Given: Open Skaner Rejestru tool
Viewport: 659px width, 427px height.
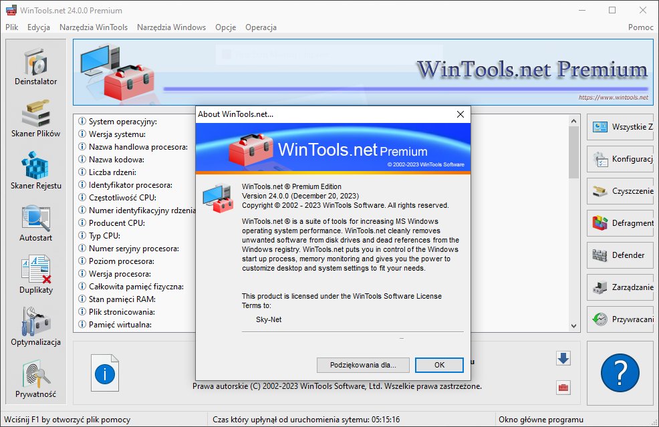Looking at the screenshot, I should pos(35,170).
